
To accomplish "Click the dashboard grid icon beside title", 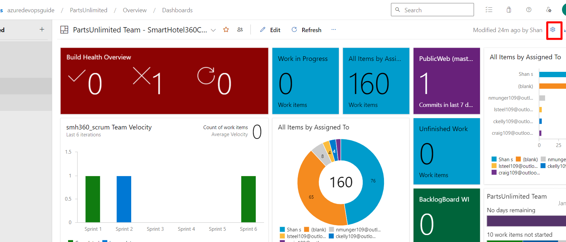I will click(64, 30).
